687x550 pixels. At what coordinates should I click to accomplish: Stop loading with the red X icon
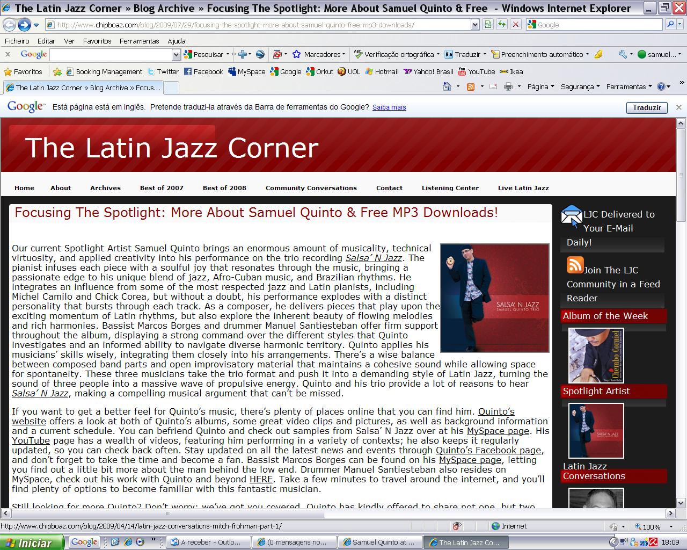tap(515, 25)
